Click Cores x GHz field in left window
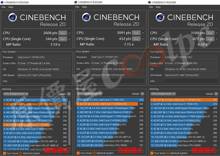This screenshot has width=220, height=156. click(44, 63)
